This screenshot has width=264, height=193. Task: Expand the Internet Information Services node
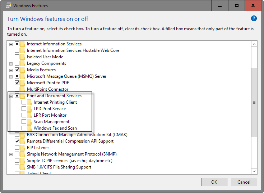tap(11, 44)
